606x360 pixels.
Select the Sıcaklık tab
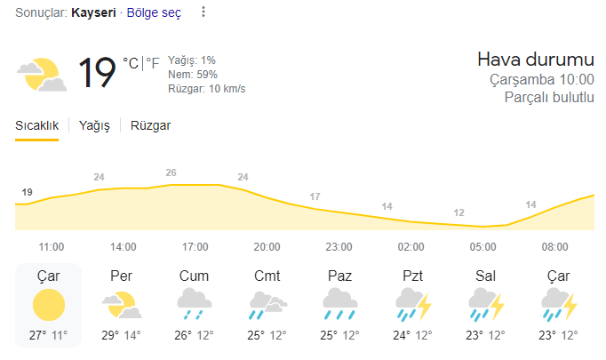pos(36,125)
